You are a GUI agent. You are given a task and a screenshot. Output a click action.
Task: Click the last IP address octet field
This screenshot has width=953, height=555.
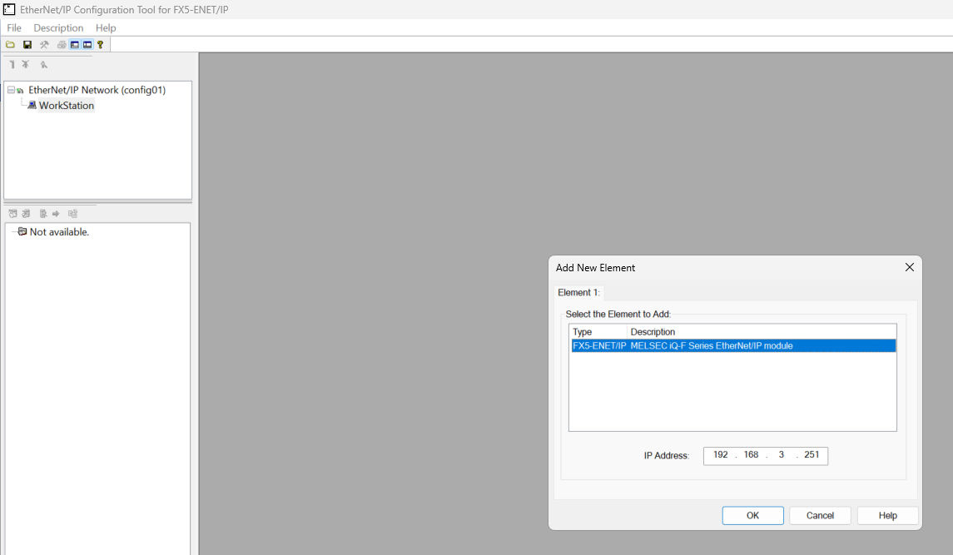[x=811, y=455]
